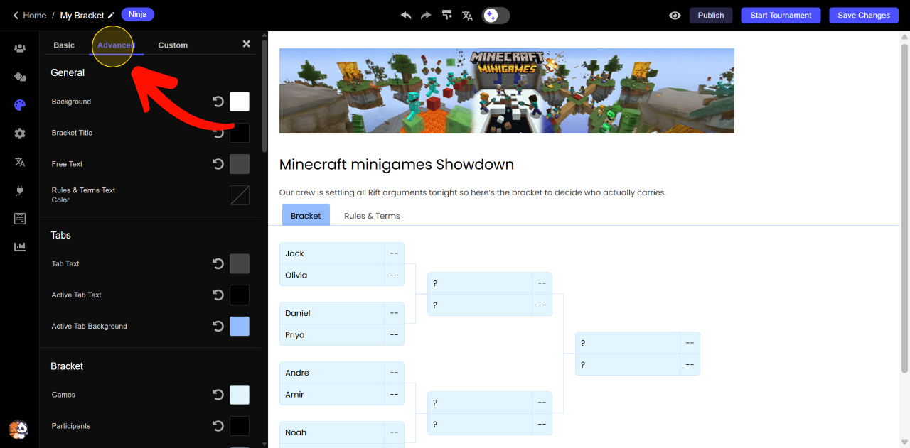The height and width of the screenshot is (448, 910).
Task: Click the pencil icon next to My Bracket
Action: point(111,16)
